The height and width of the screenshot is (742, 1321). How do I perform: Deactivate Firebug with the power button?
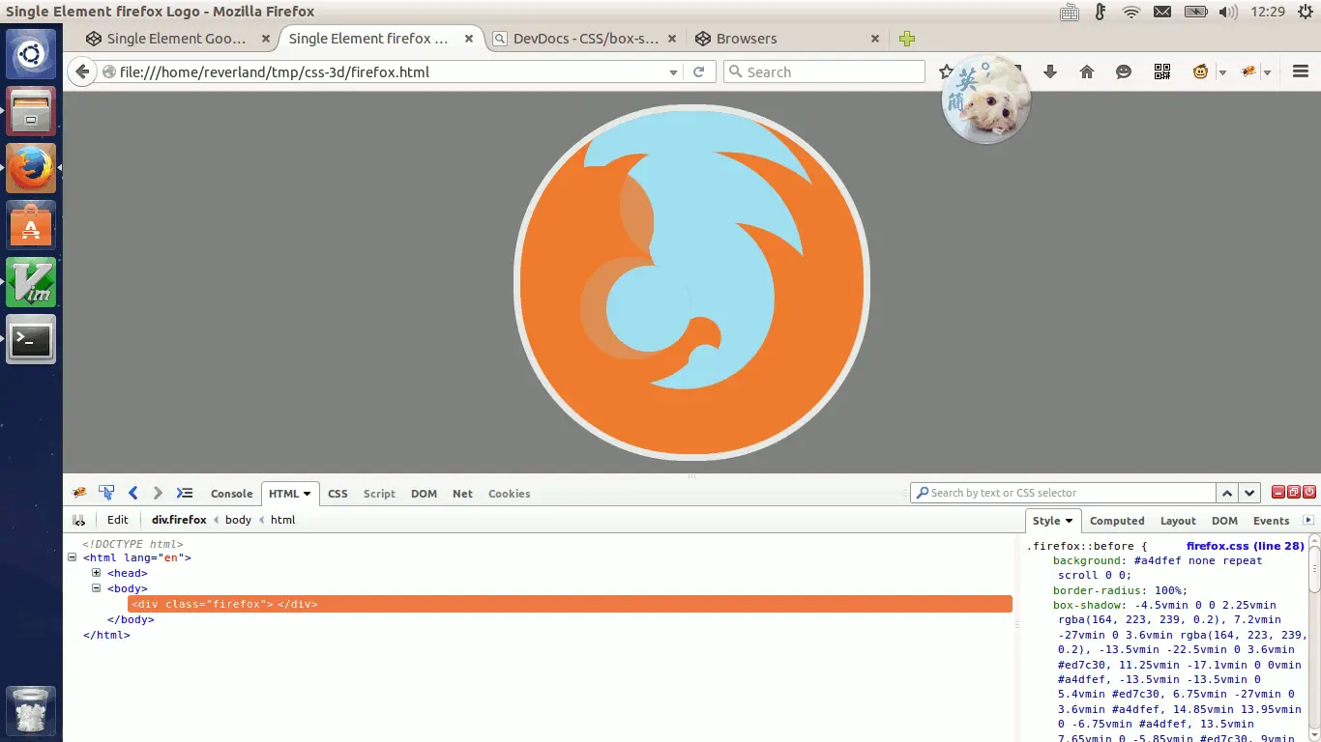coord(1309,492)
